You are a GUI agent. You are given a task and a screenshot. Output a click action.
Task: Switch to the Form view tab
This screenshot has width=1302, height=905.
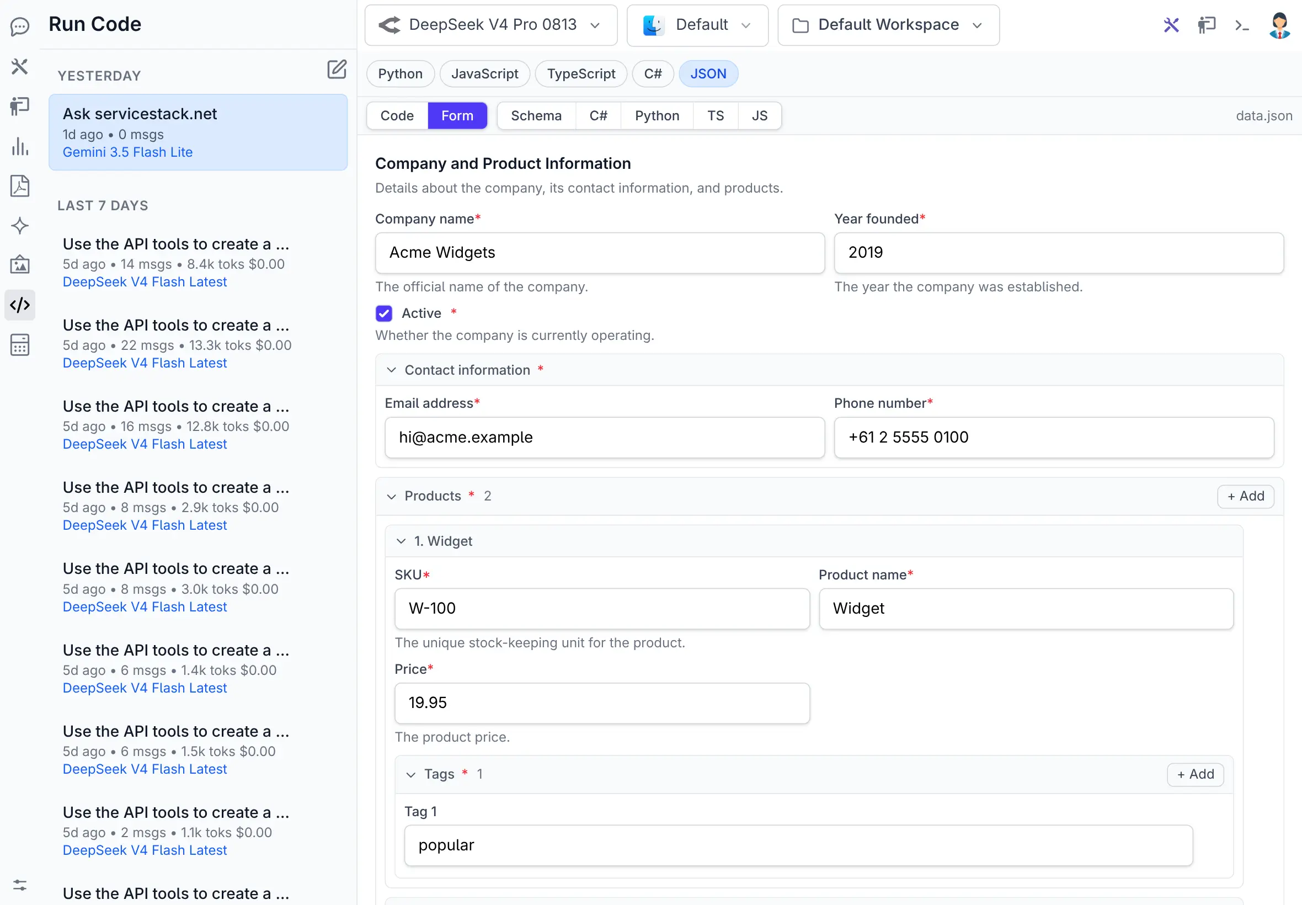tap(457, 116)
